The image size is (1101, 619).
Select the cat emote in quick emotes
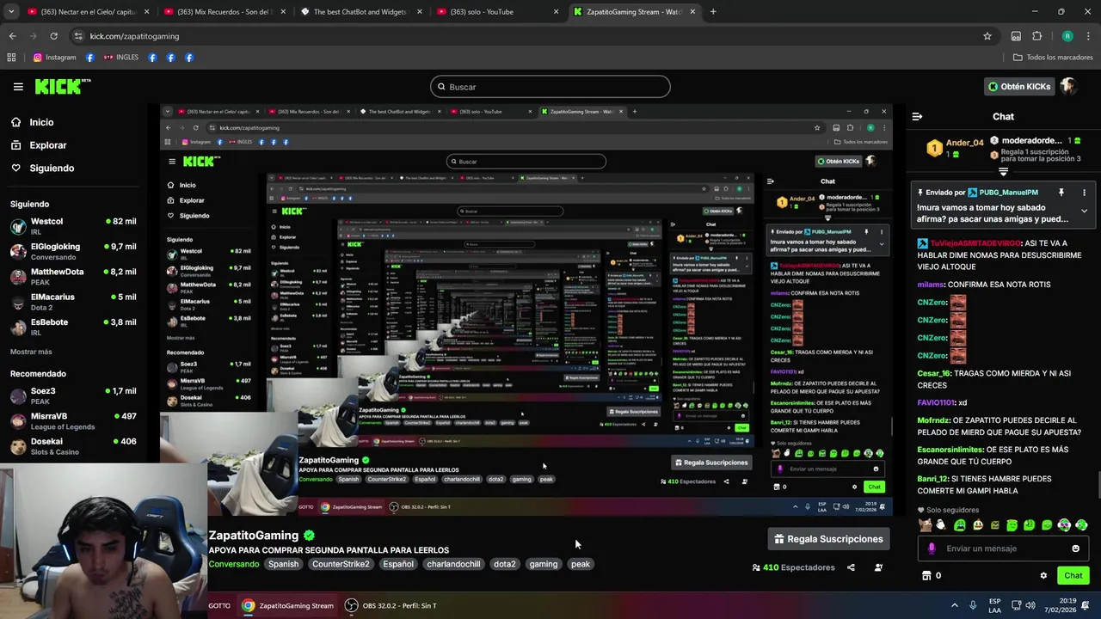point(925,524)
